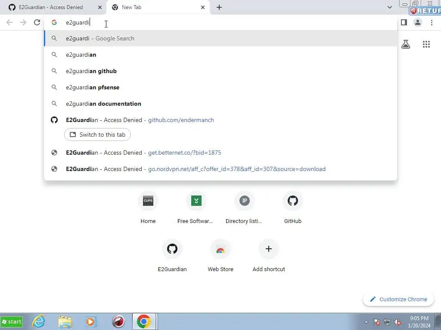
Task: Choose e2guardian pfsense suggestion
Action: pos(220,87)
